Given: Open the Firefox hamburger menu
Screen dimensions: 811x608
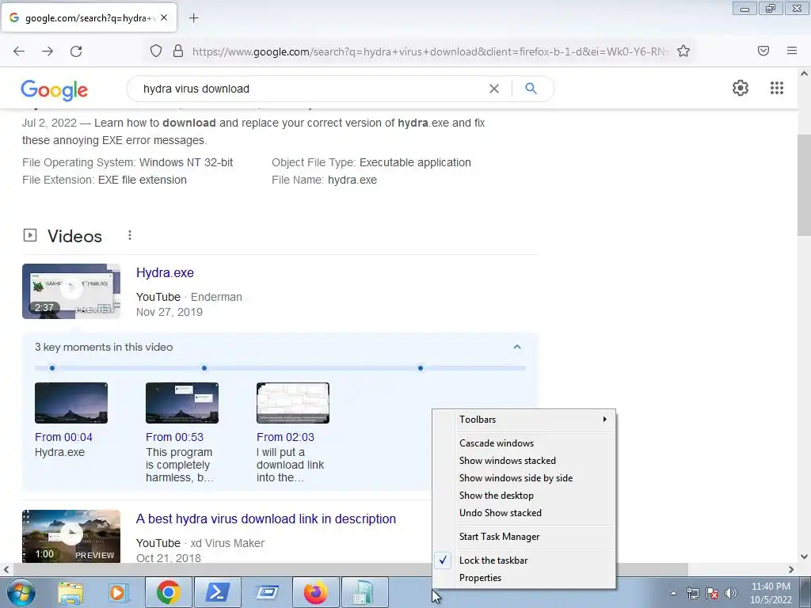Looking at the screenshot, I should coord(792,51).
